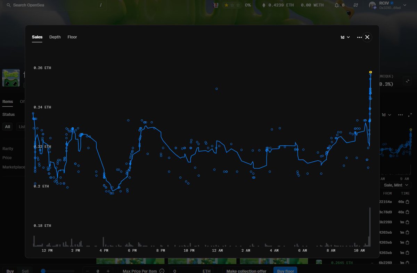The width and height of the screenshot is (417, 273).
Task: Expand the Price filter
Action: coord(7,158)
